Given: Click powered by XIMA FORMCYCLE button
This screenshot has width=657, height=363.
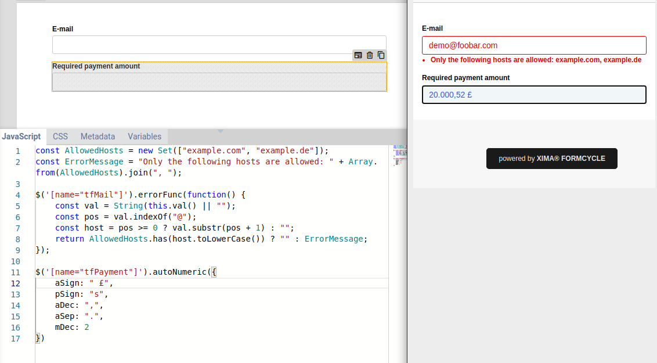Looking at the screenshot, I should 551,159.
